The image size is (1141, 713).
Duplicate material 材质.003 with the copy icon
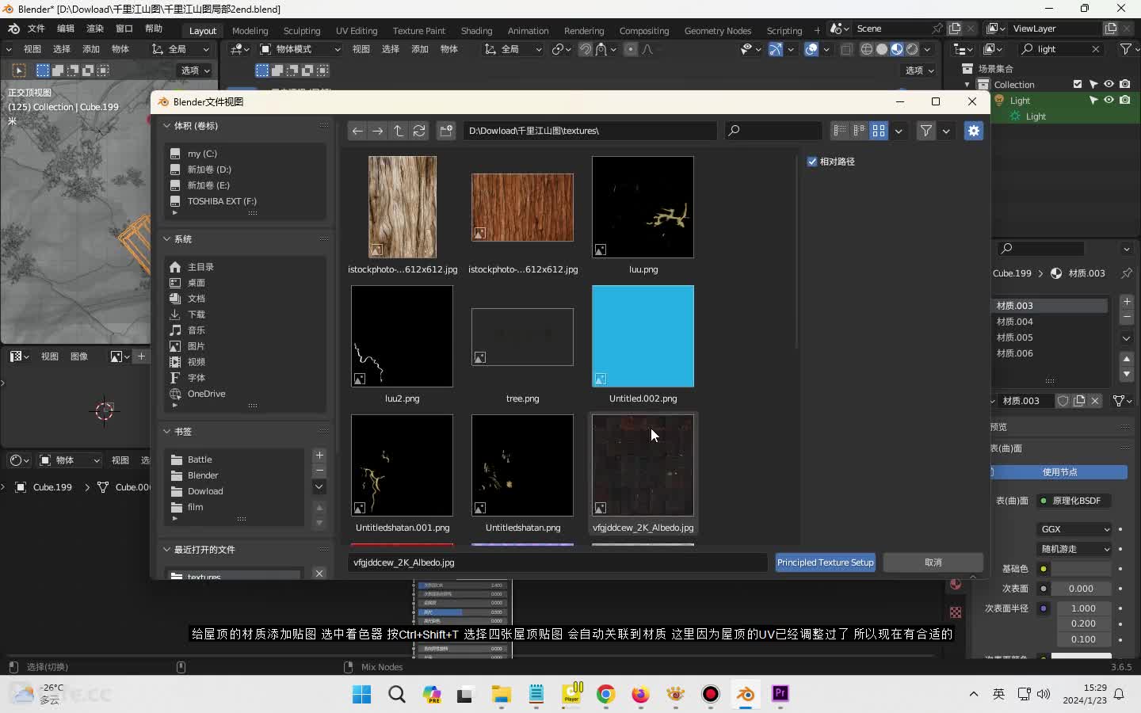pyautogui.click(x=1079, y=401)
